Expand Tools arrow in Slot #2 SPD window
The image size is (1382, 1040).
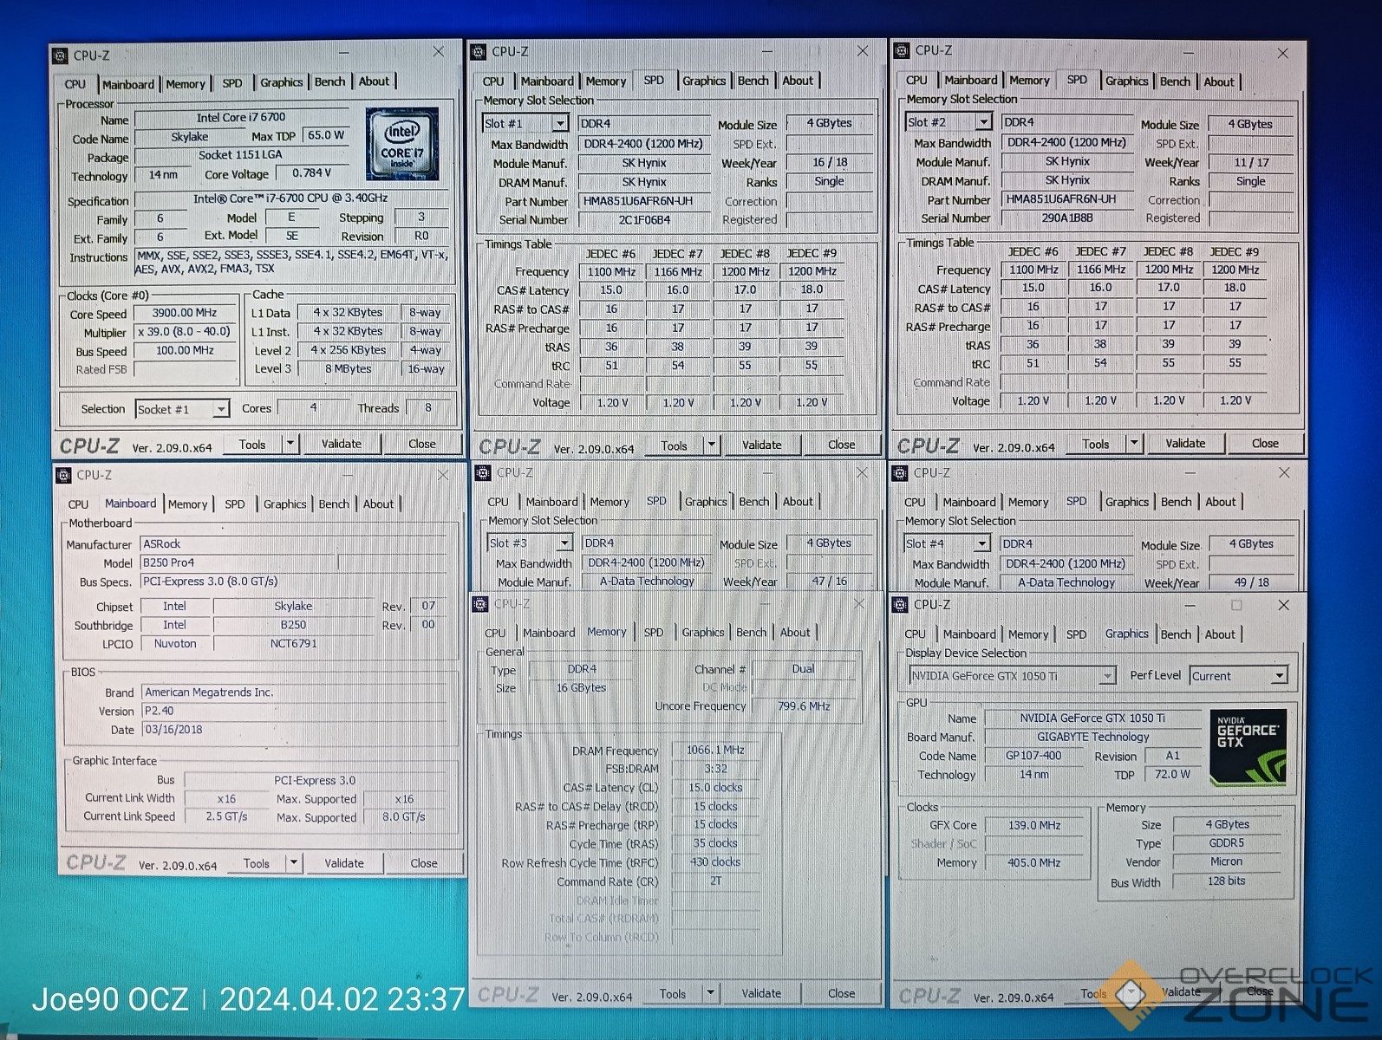click(1133, 444)
